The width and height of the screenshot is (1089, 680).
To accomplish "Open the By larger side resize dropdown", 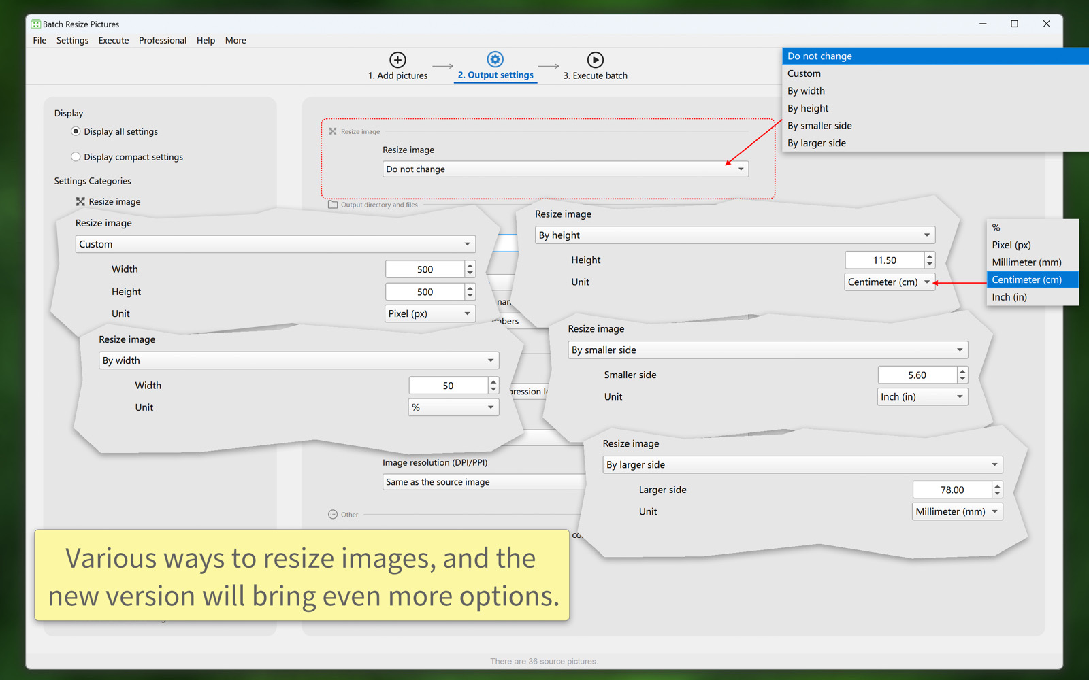I will click(803, 464).
